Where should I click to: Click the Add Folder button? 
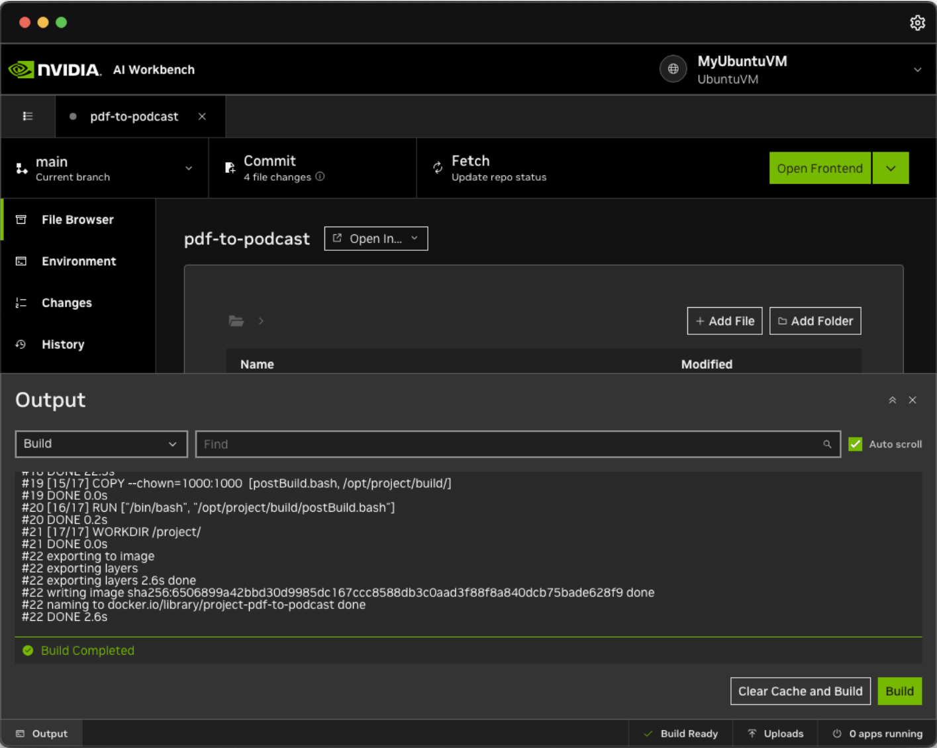815,321
